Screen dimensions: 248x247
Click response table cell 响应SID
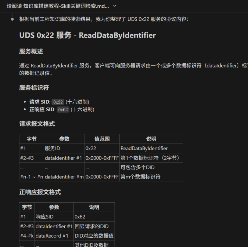coord(54,217)
